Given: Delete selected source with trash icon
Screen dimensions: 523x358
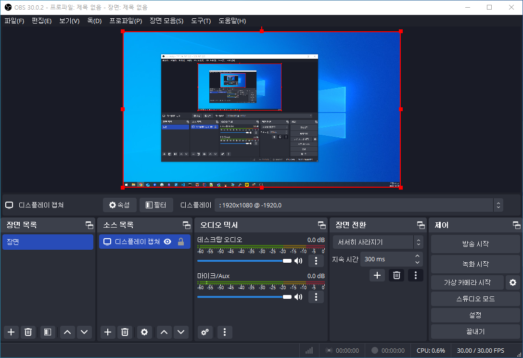Looking at the screenshot, I should 125,332.
